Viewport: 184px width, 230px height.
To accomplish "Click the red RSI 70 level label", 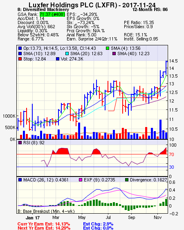I will 171,154.
